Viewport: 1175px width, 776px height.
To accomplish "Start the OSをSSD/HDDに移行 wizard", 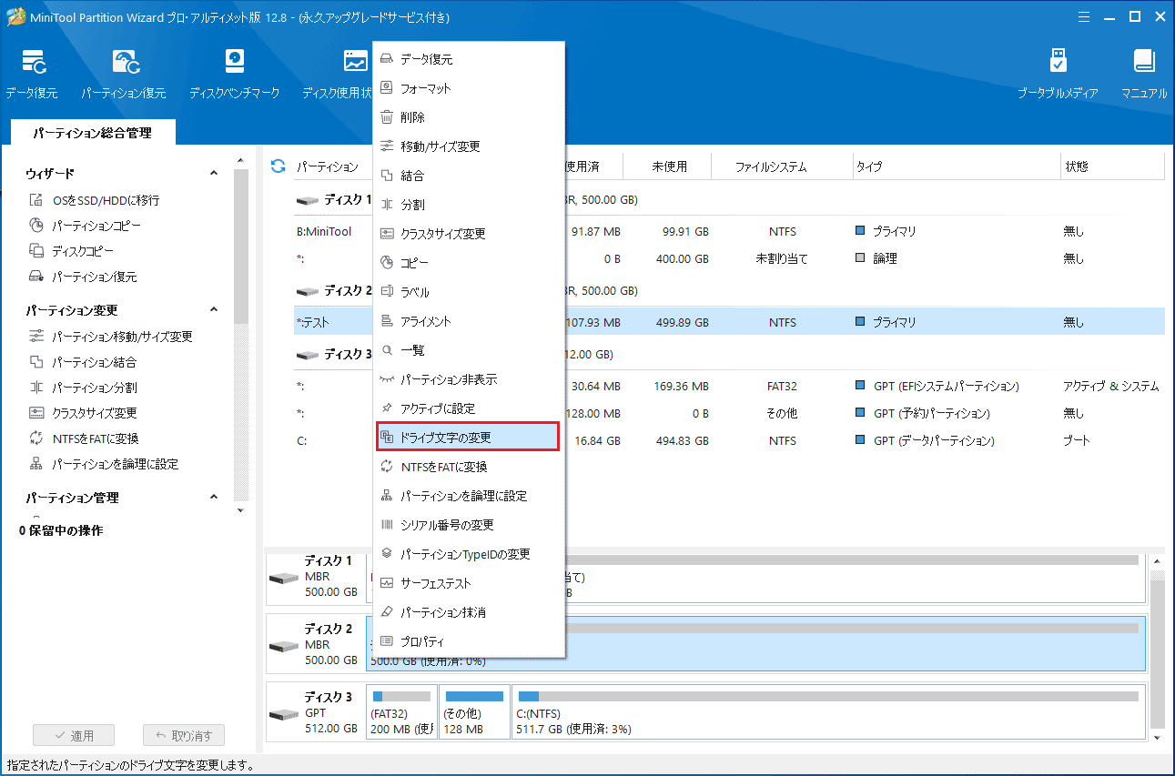I will pyautogui.click(x=105, y=200).
